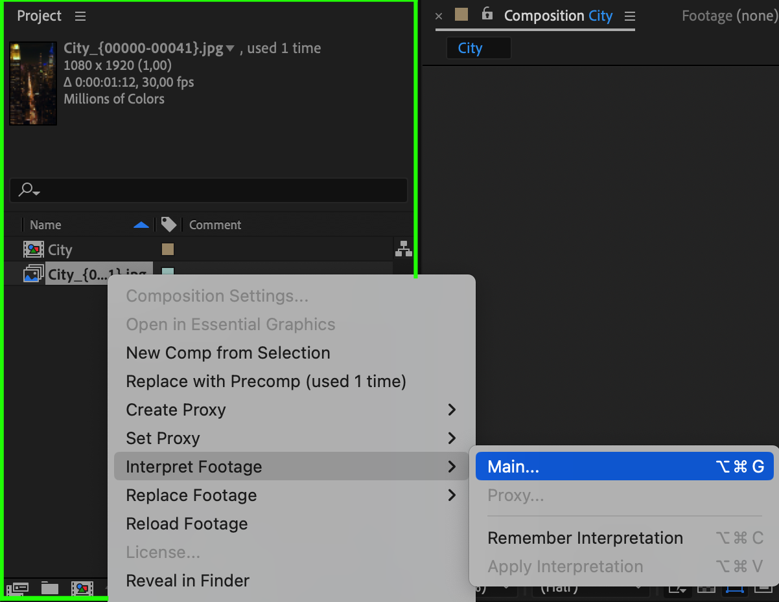Open the Composition City panel menu
This screenshot has width=779, height=602.
[630, 16]
